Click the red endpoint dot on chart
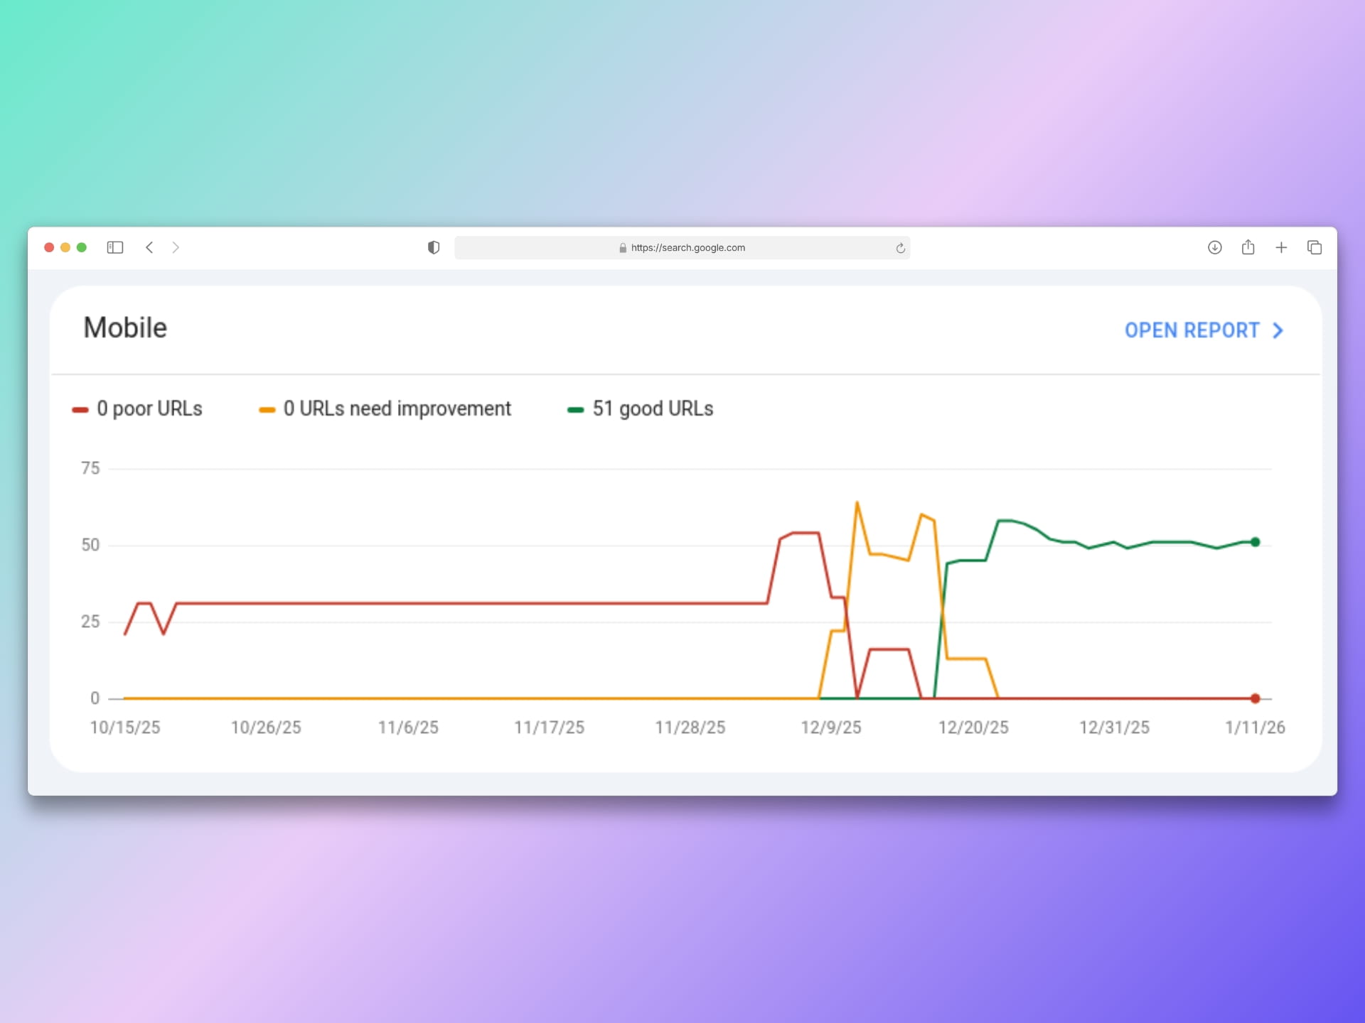Screen dimensions: 1365x1023 1256,698
